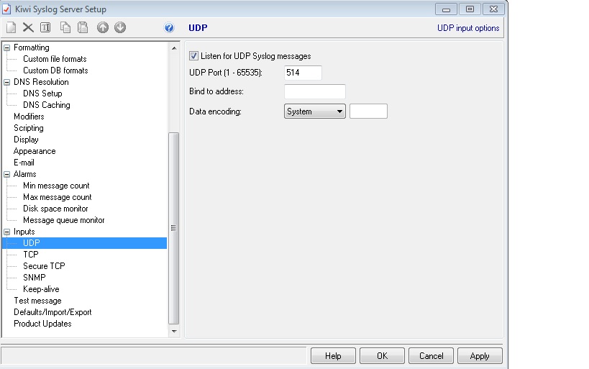Click the UDP Port input field
The height and width of the screenshot is (369, 589).
click(303, 73)
